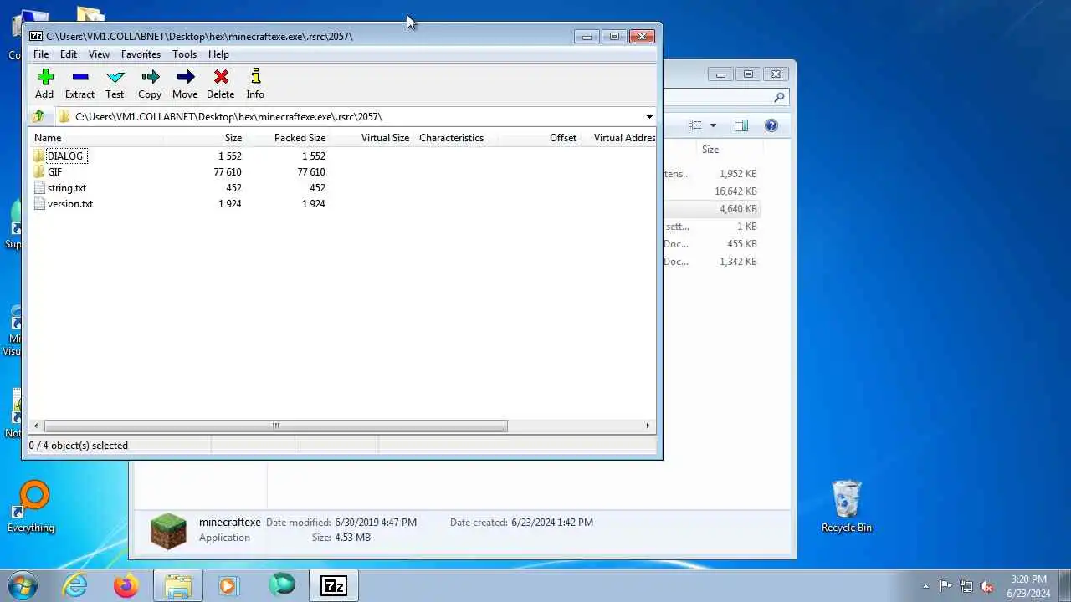Open the media player taskbar icon
The width and height of the screenshot is (1071, 602).
[228, 585]
